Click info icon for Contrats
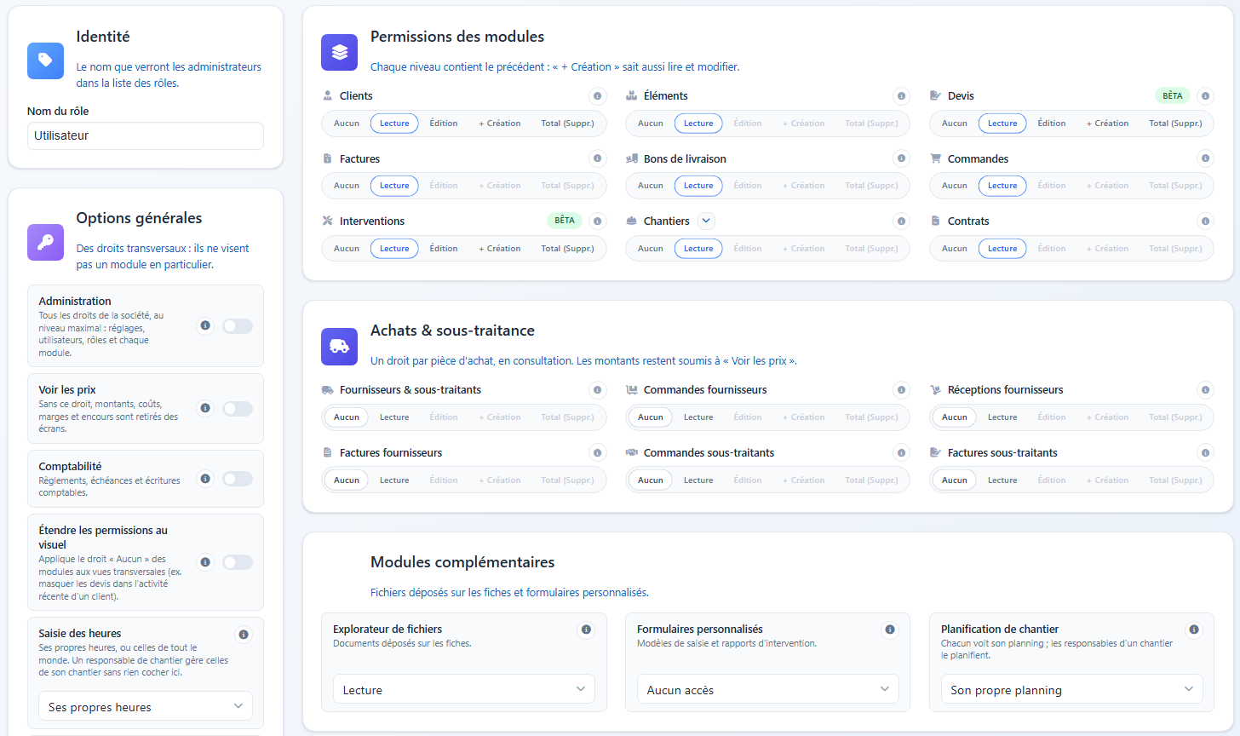The image size is (1240, 736). click(1205, 221)
